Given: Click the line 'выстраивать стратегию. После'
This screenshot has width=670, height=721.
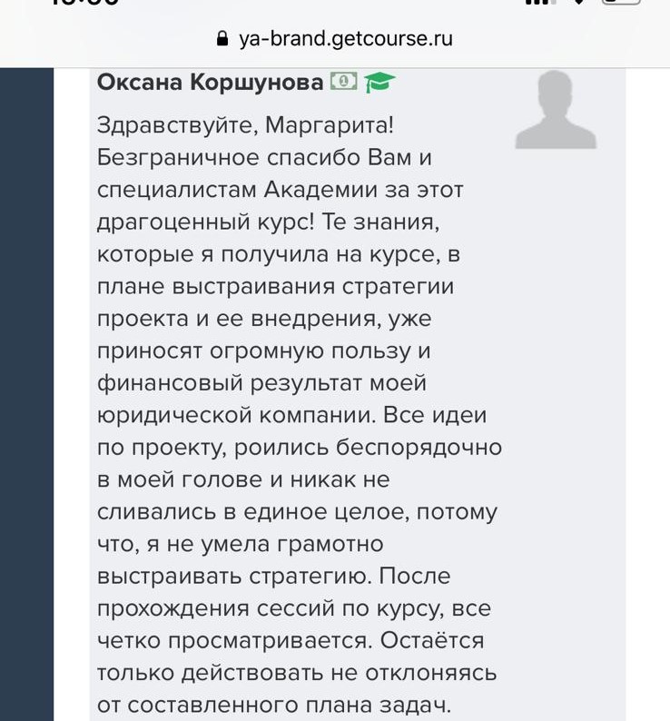Looking at the screenshot, I should tap(273, 576).
